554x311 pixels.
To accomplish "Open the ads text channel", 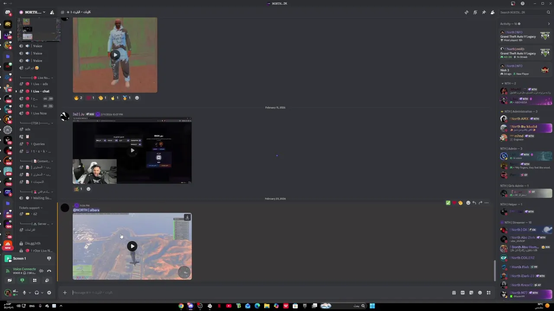I will click(37, 129).
